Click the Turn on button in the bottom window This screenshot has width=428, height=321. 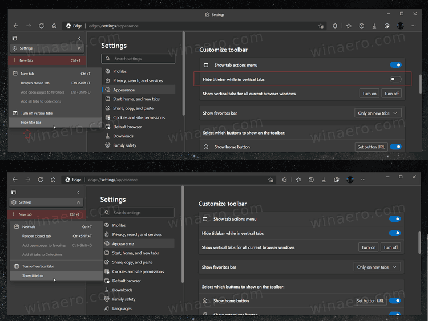pos(369,247)
